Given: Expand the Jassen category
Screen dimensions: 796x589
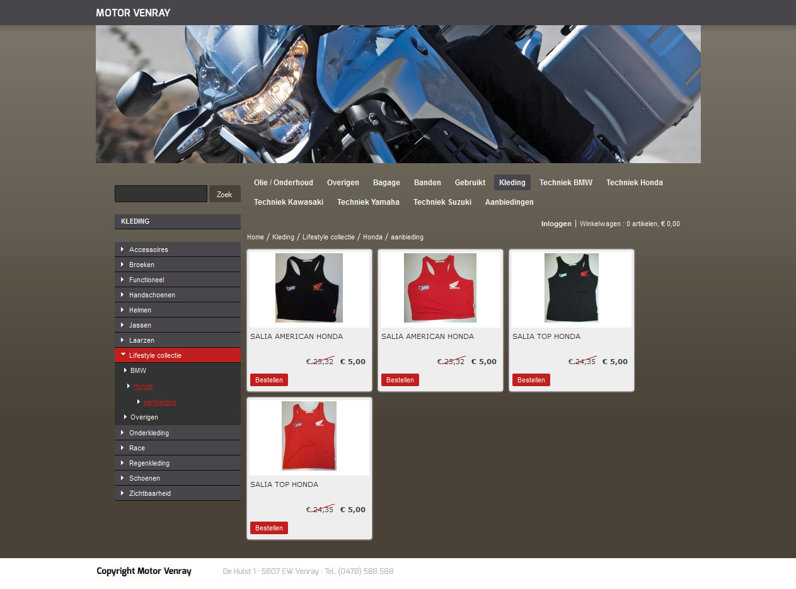Looking at the screenshot, I should [178, 325].
